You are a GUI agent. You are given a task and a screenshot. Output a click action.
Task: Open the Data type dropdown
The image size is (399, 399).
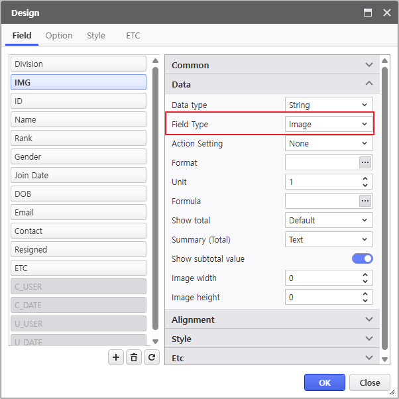click(x=329, y=105)
